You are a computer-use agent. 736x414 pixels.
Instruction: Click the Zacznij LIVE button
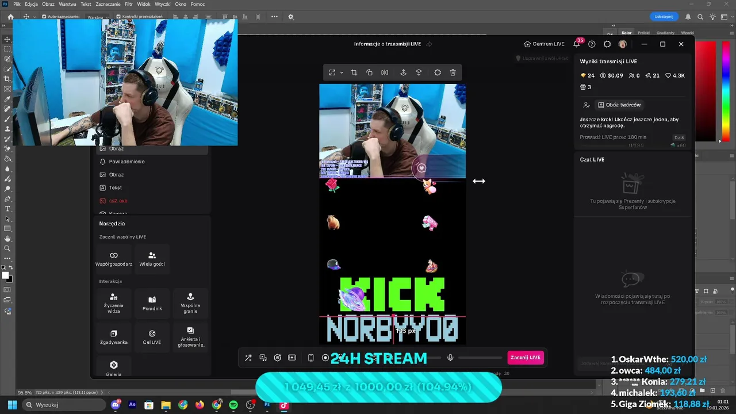tap(526, 358)
